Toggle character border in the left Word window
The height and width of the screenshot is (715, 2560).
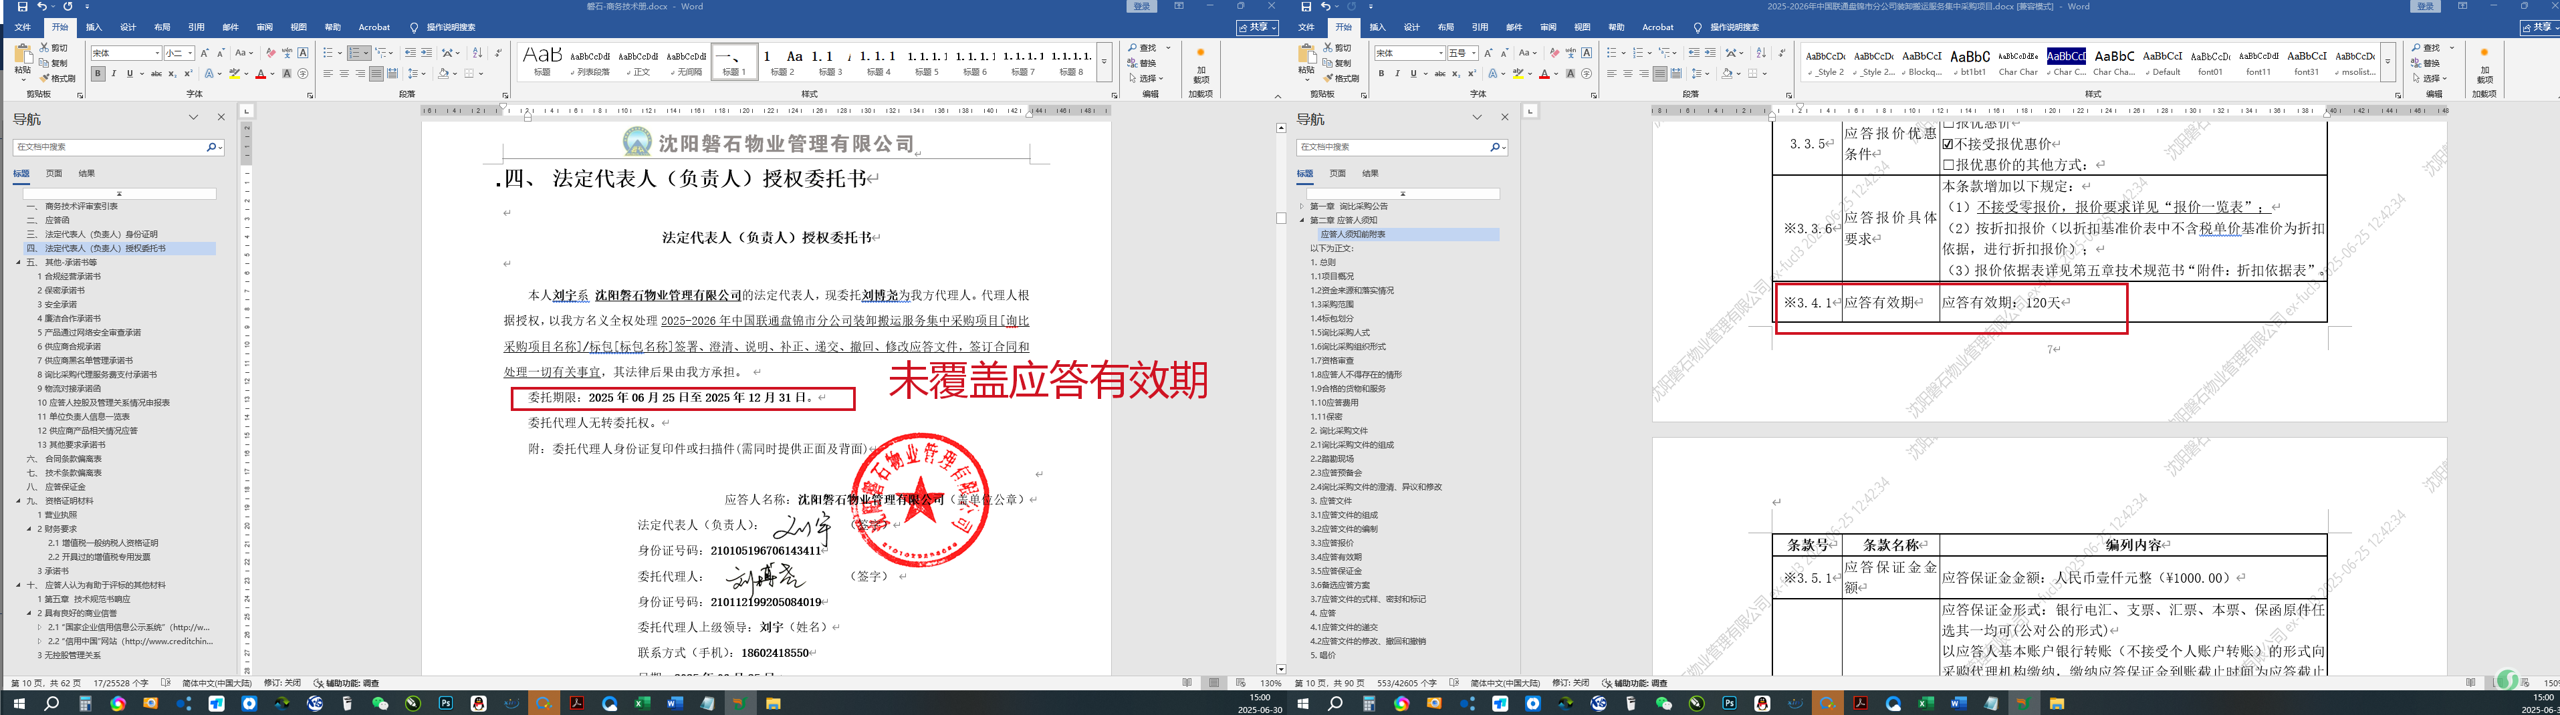pos(303,53)
